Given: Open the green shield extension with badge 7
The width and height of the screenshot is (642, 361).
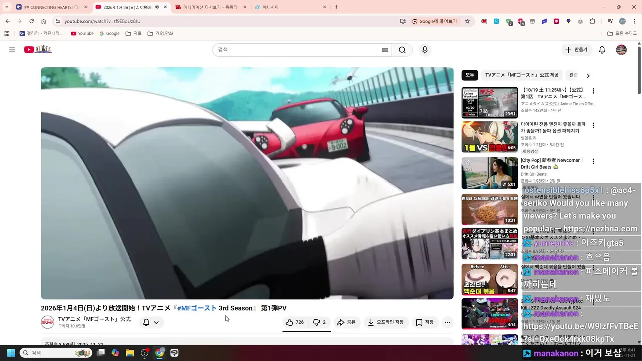Looking at the screenshot, I should click(509, 22).
